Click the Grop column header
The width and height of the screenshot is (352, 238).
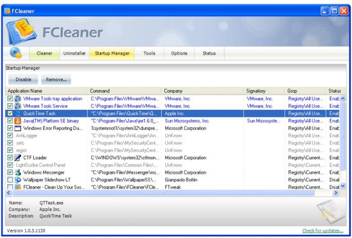coord(305,91)
